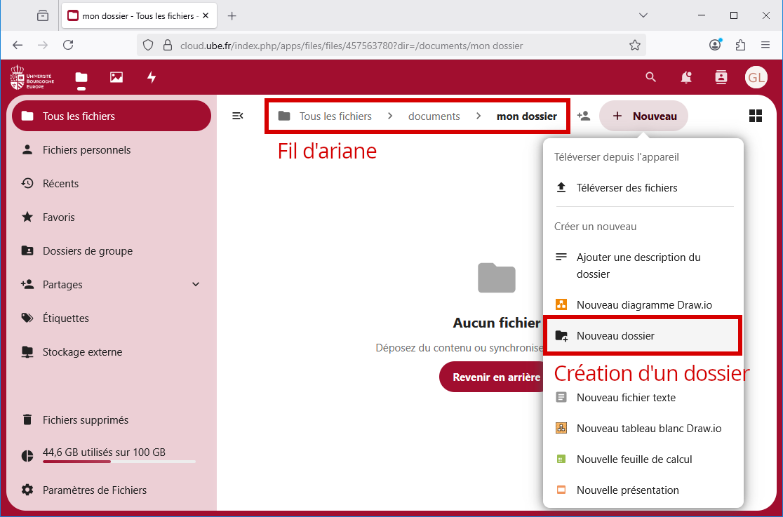The width and height of the screenshot is (783, 517).
Task: Open the Contacts icon in header
Action: coord(721,77)
